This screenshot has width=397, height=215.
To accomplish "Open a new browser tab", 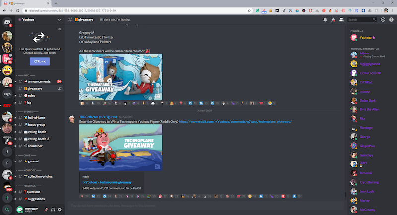I will [x=56, y=3].
